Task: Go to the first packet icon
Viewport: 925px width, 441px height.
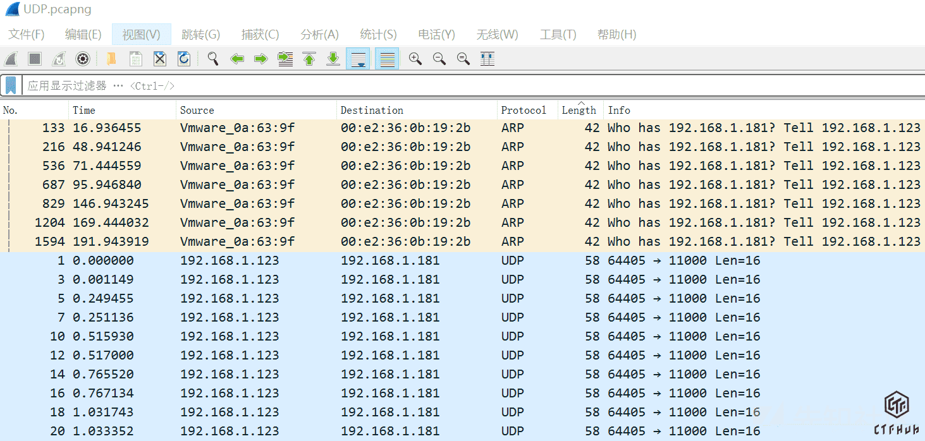Action: [309, 59]
